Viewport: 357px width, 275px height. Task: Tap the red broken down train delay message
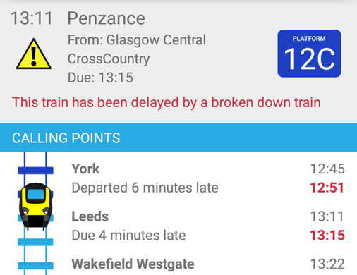(167, 102)
